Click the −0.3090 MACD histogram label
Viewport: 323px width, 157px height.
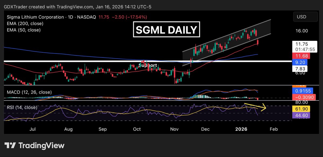pyautogui.click(x=304, y=97)
